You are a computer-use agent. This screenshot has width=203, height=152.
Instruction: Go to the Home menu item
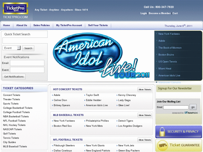[6, 25]
